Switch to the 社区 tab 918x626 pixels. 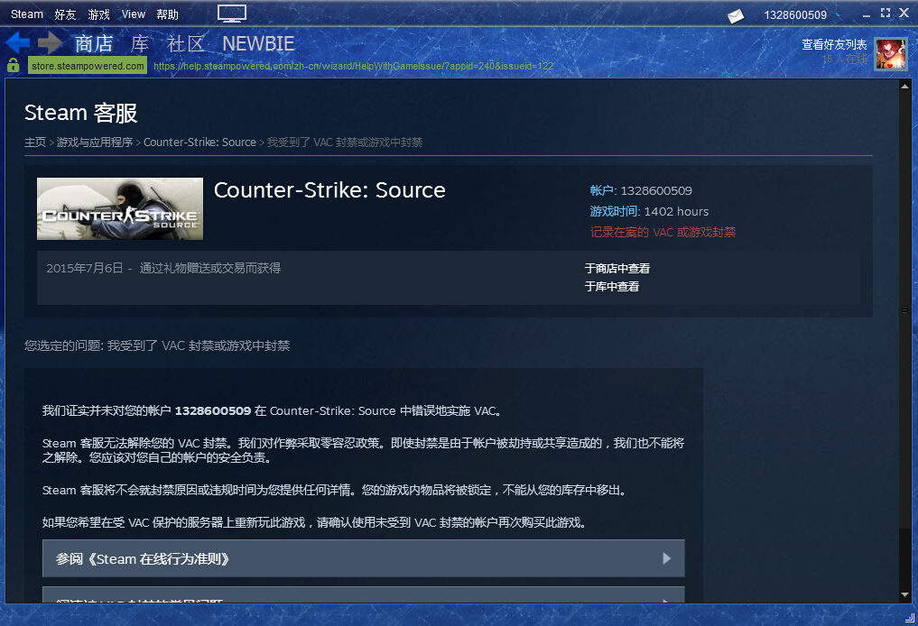coord(186,44)
